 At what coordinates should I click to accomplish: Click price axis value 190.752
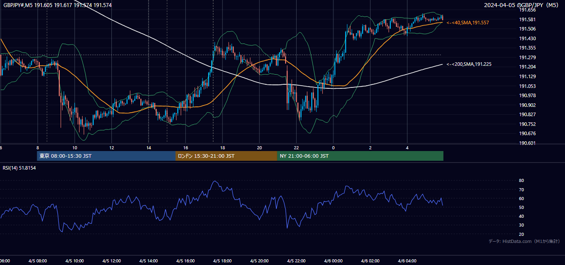tap(527, 124)
